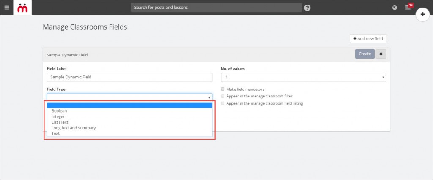Screen dimensions: 433x180
Task: Focus the Field Label text input
Action: tap(129, 77)
